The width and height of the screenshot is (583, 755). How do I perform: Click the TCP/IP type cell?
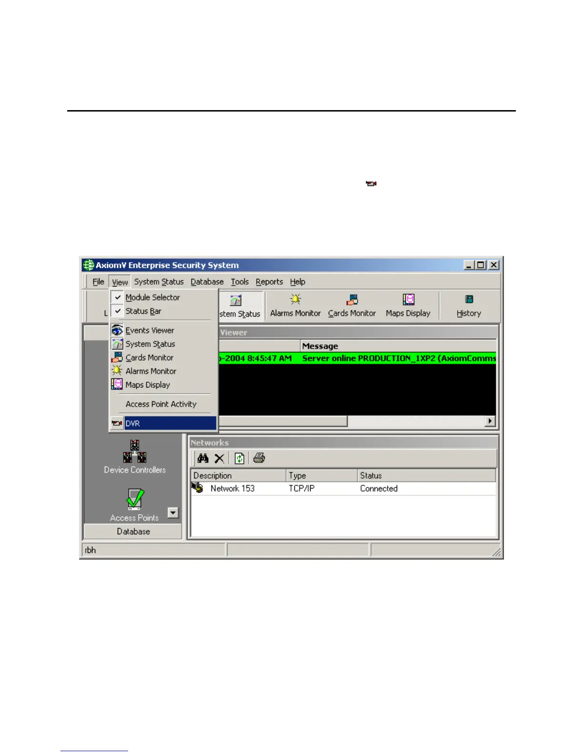coord(302,489)
